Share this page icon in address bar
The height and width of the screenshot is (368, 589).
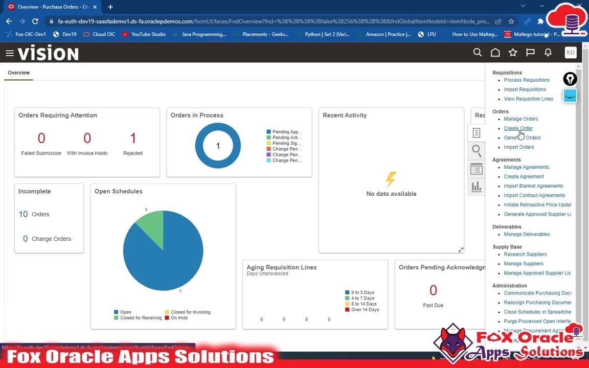point(498,21)
